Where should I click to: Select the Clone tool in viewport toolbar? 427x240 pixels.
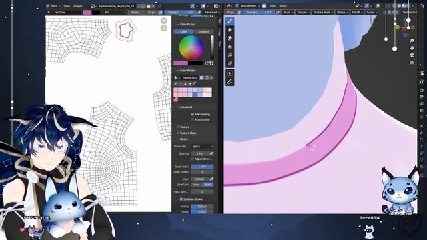[230, 47]
